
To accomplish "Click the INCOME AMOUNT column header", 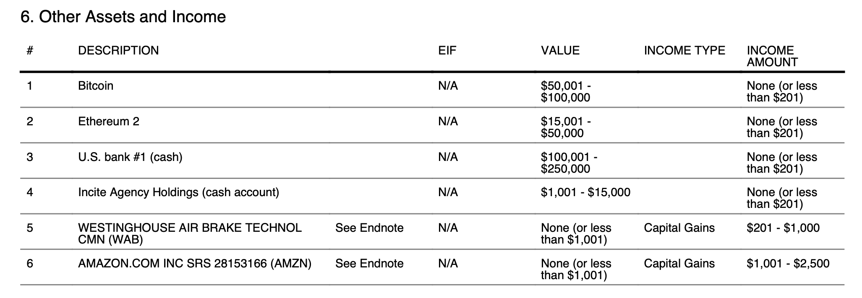I will 772,56.
